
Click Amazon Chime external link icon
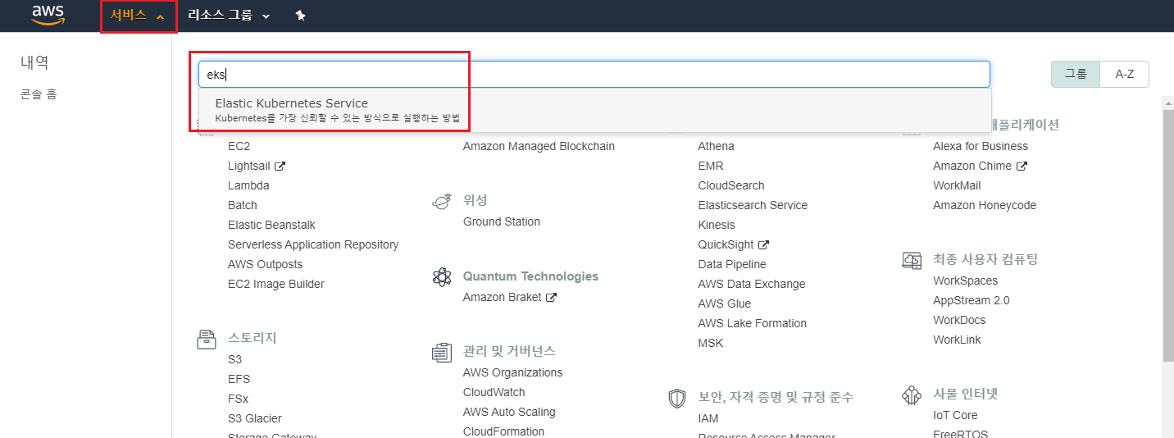pyautogui.click(x=1022, y=166)
